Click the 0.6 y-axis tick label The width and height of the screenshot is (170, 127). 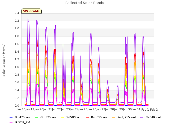[x=17, y=83]
